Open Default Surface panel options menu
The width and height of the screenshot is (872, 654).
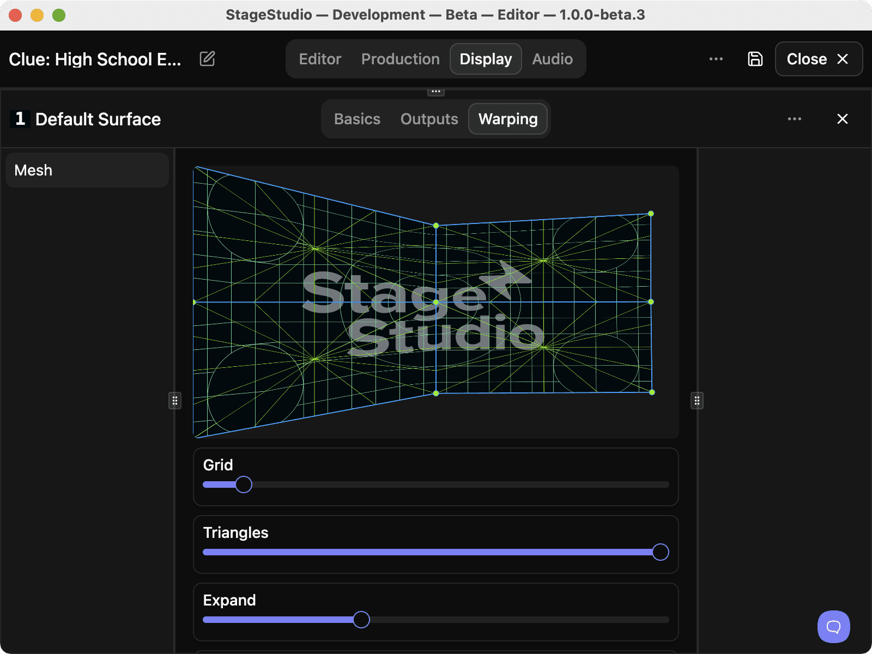tap(795, 119)
